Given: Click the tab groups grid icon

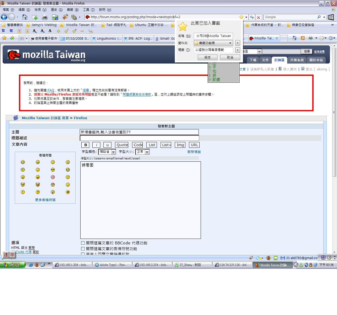Looking at the screenshot, I should point(22,38).
